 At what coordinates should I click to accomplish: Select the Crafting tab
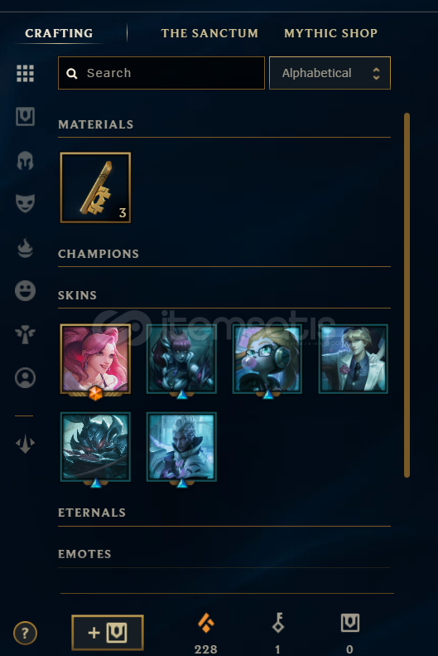[x=59, y=33]
